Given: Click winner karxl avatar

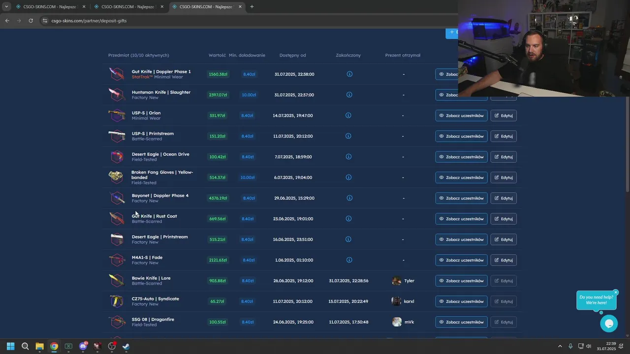Looking at the screenshot, I should [x=397, y=301].
